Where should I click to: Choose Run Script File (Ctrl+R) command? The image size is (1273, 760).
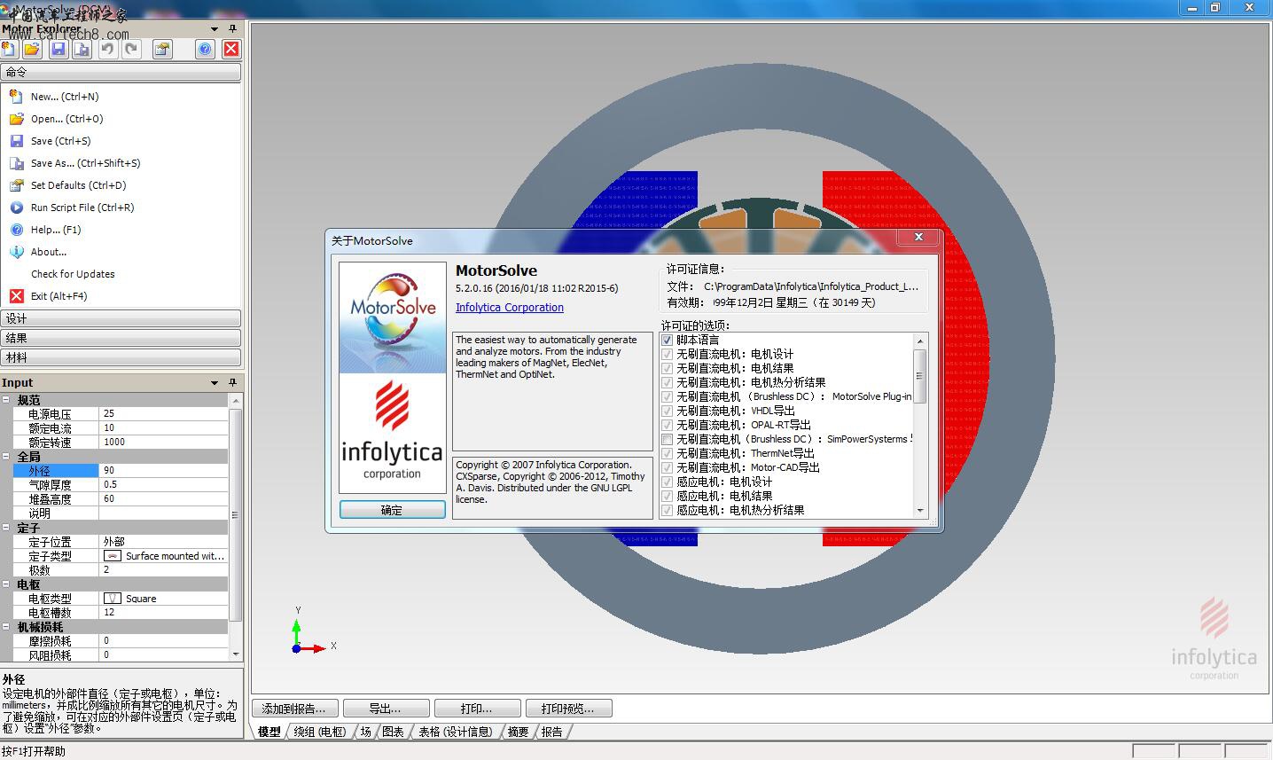pyautogui.click(x=82, y=208)
